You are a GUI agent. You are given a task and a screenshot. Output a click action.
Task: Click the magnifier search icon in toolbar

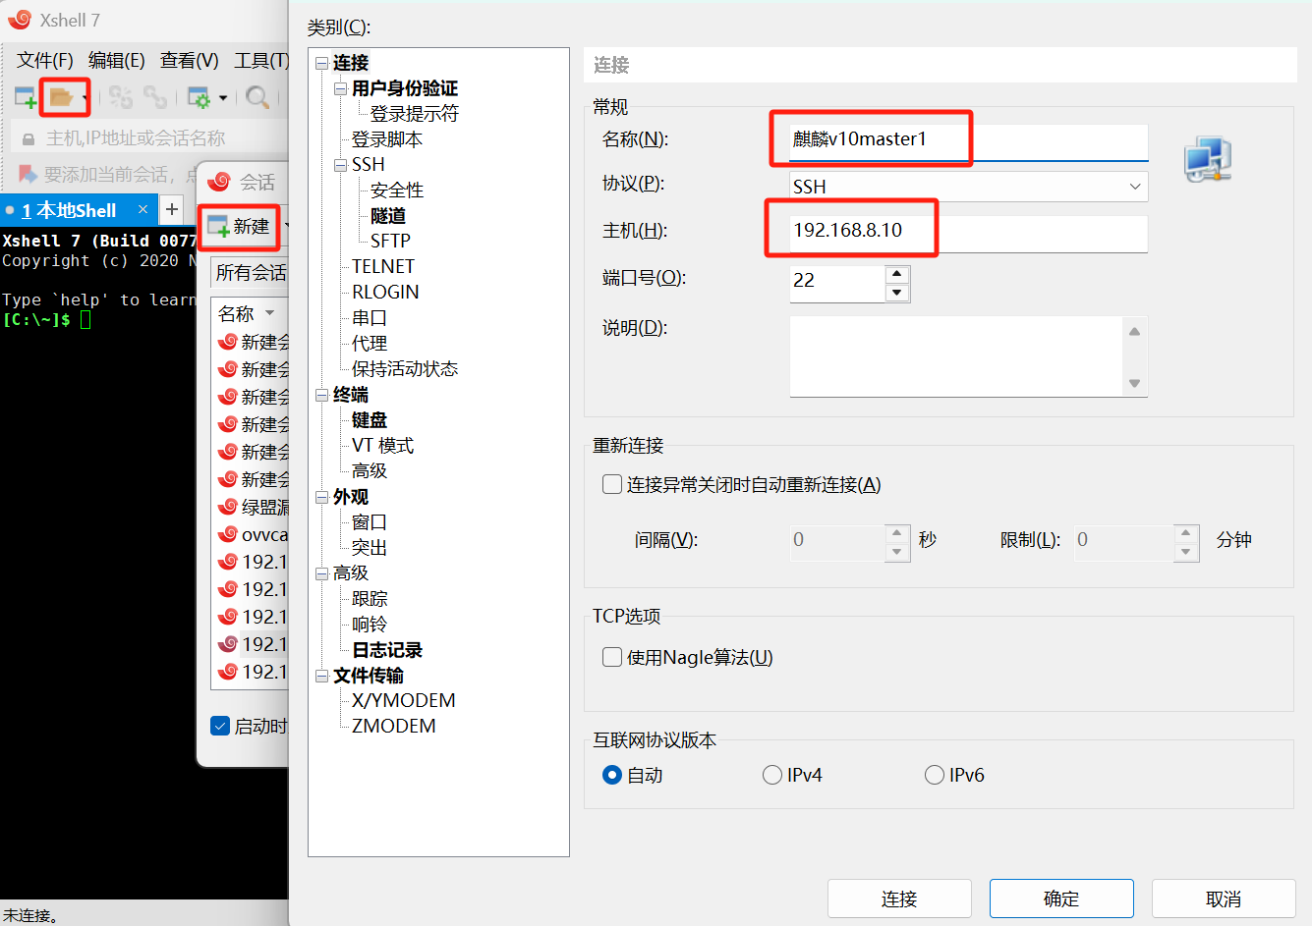(x=257, y=97)
